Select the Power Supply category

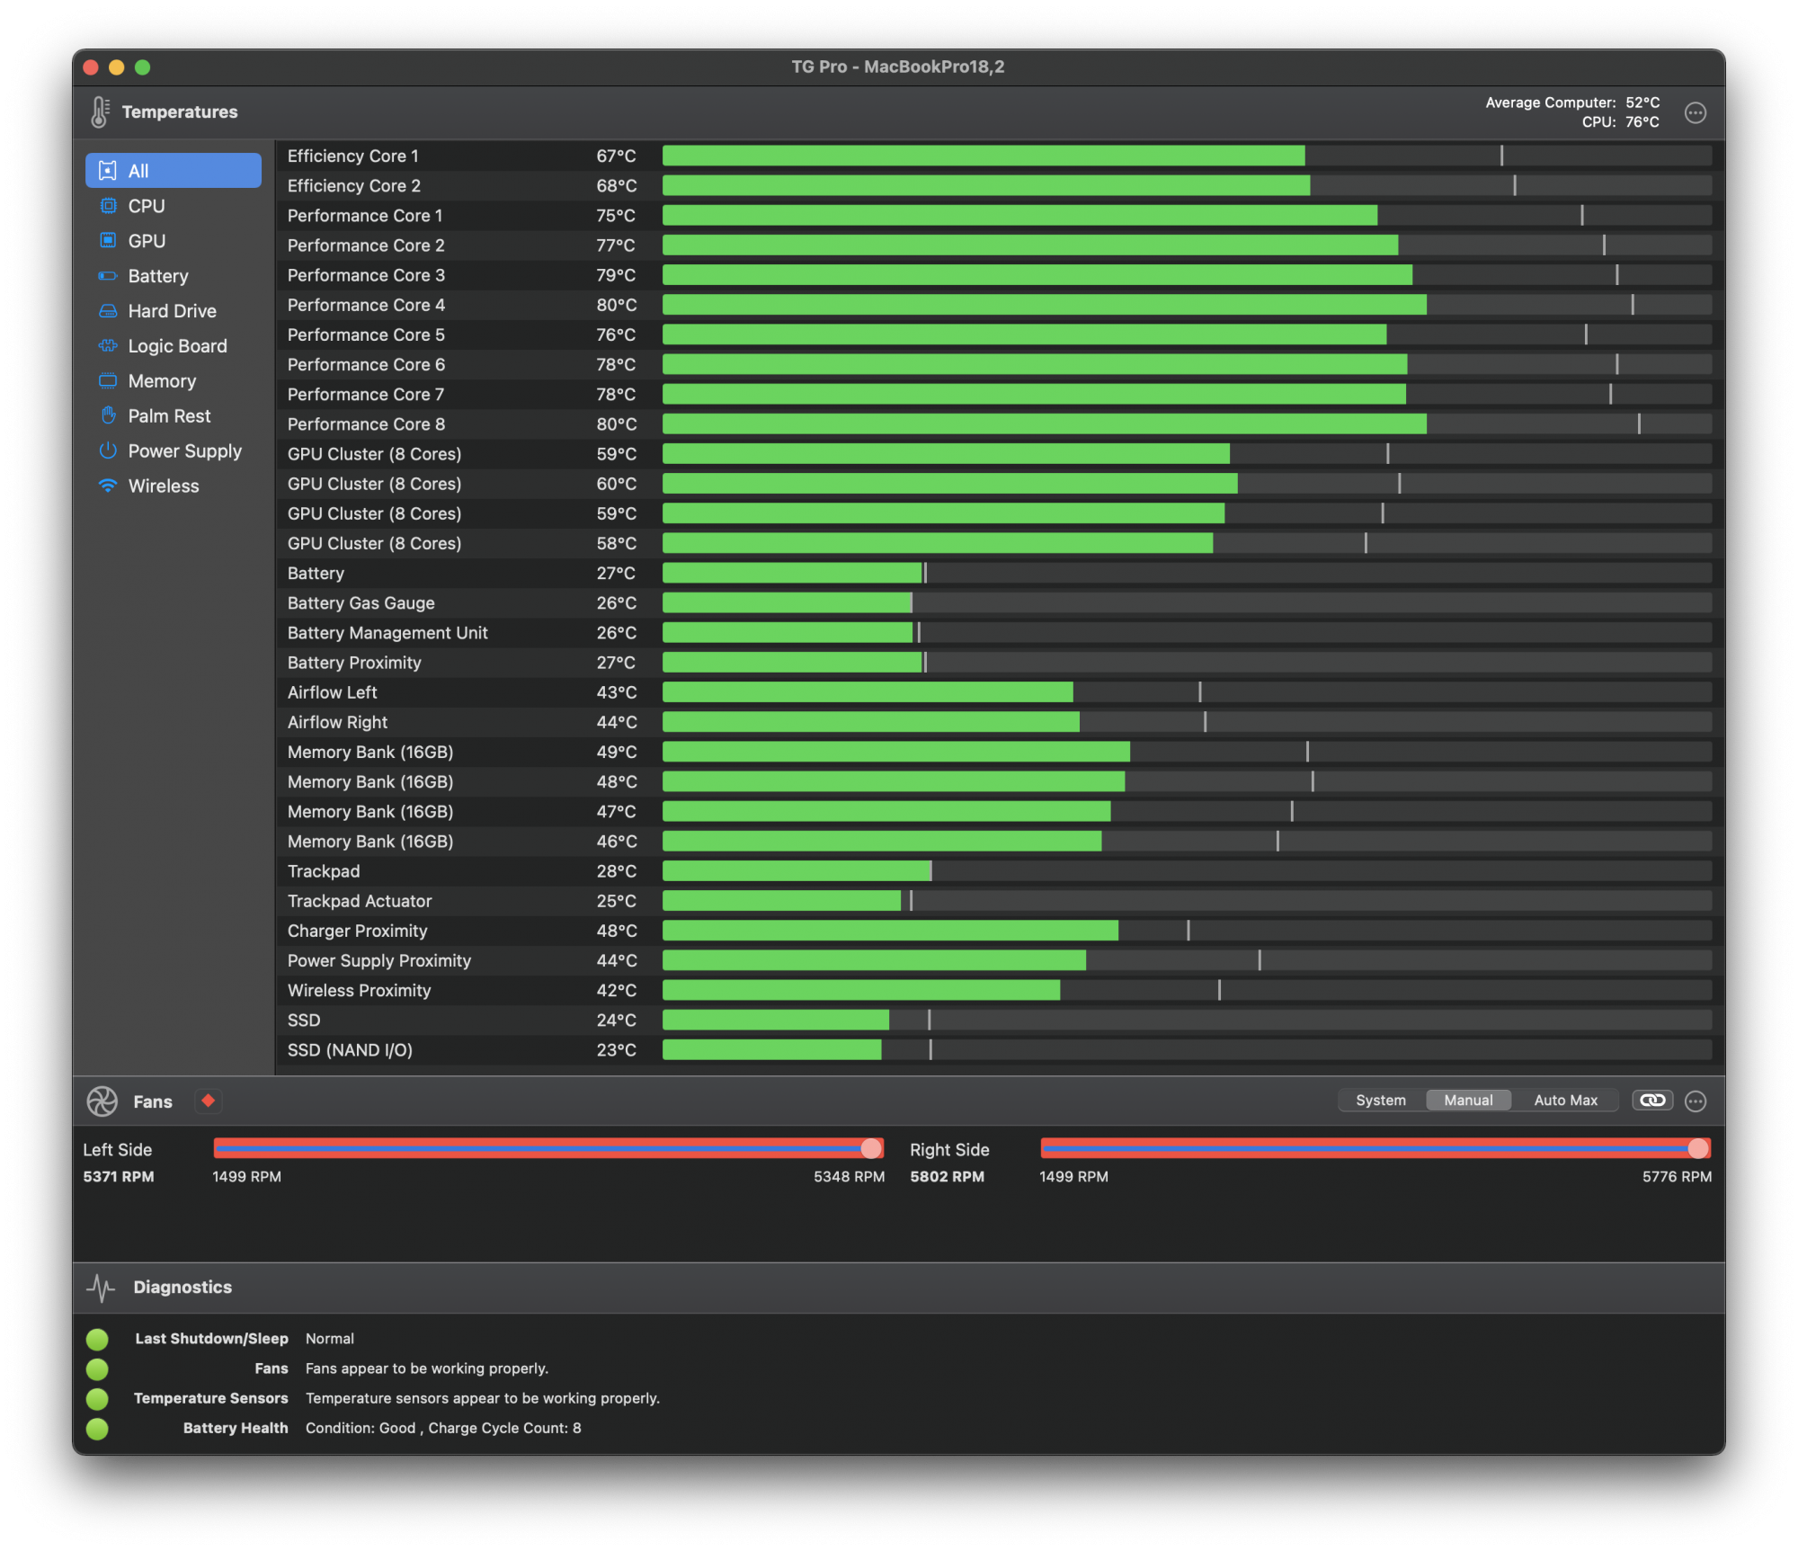click(x=184, y=451)
